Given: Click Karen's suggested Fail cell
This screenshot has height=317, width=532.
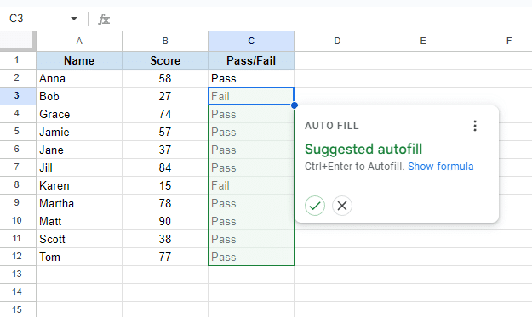Looking at the screenshot, I should click(x=251, y=185).
